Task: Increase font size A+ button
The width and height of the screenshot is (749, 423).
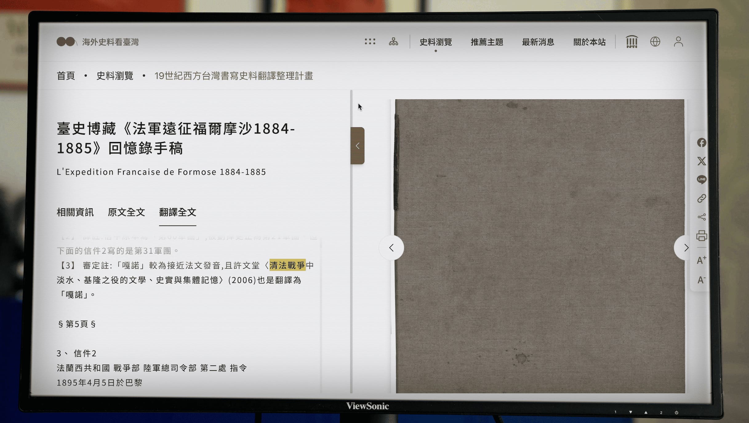Action: click(701, 260)
